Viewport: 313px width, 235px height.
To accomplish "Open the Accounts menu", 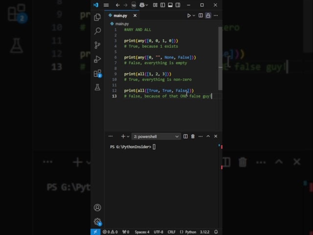I will pos(97,208).
